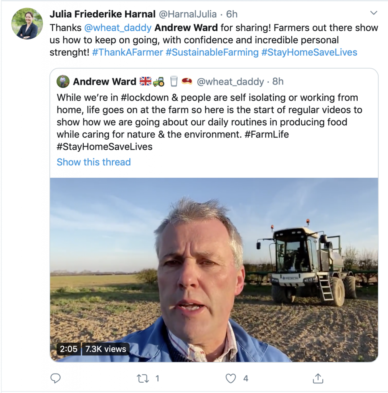
Task: Click Andrew Ward's small avatar in quoted tweet
Action: [x=63, y=81]
